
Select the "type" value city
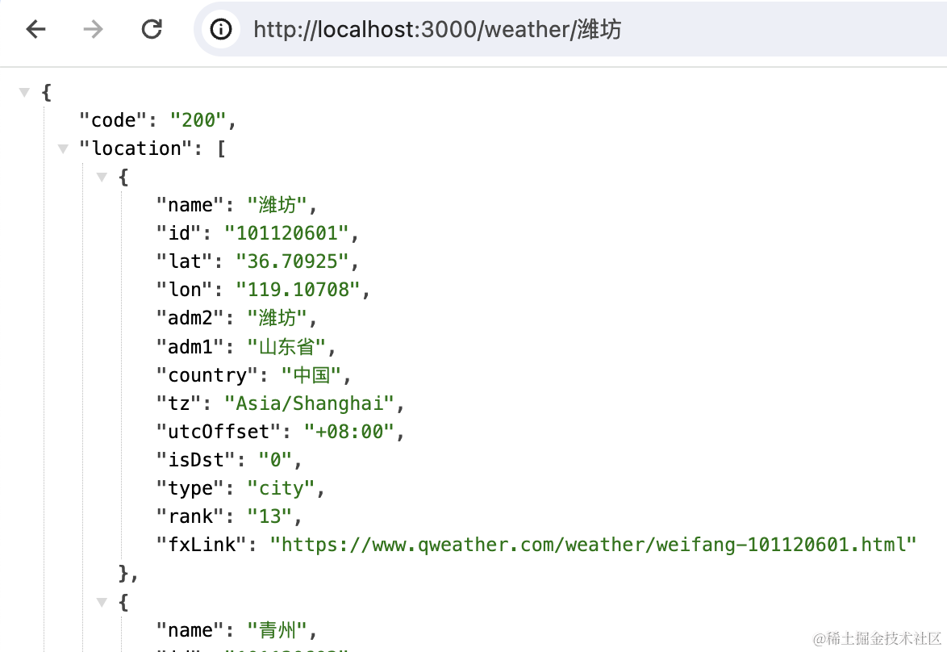(281, 488)
